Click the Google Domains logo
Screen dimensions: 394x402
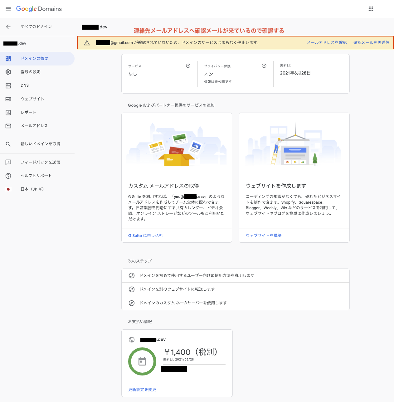[39, 9]
